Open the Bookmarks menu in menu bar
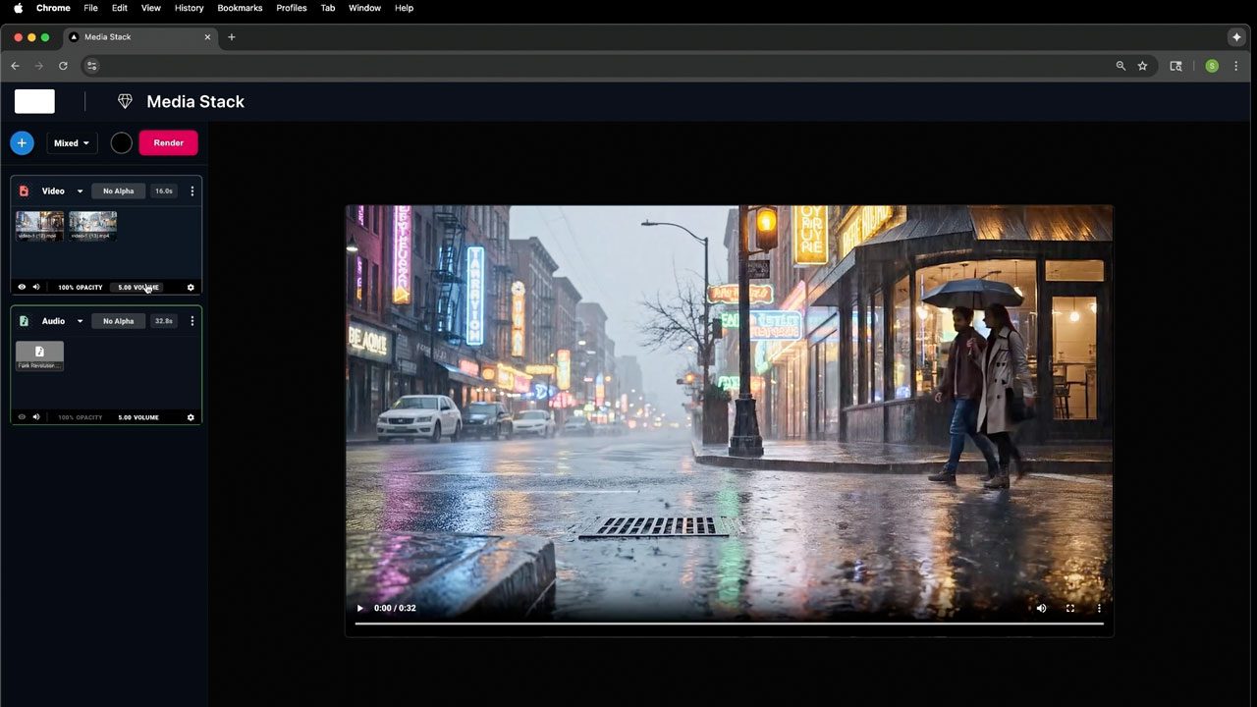 240,8
